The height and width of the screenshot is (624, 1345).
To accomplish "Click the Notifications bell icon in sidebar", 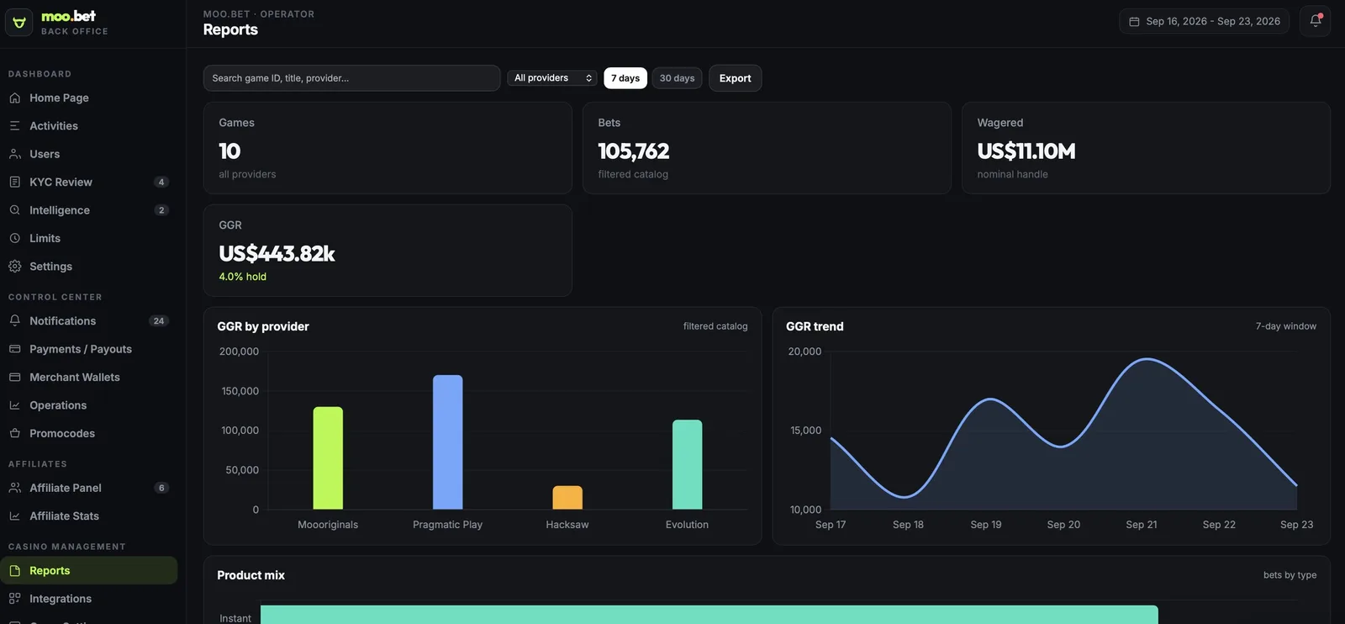I will click(x=14, y=320).
